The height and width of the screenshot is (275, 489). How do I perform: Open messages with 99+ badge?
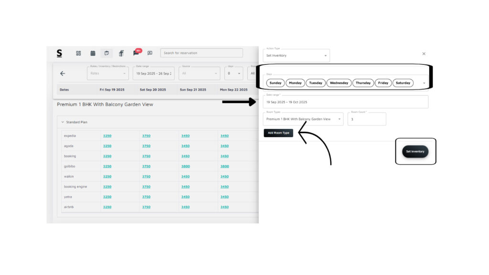(x=136, y=53)
